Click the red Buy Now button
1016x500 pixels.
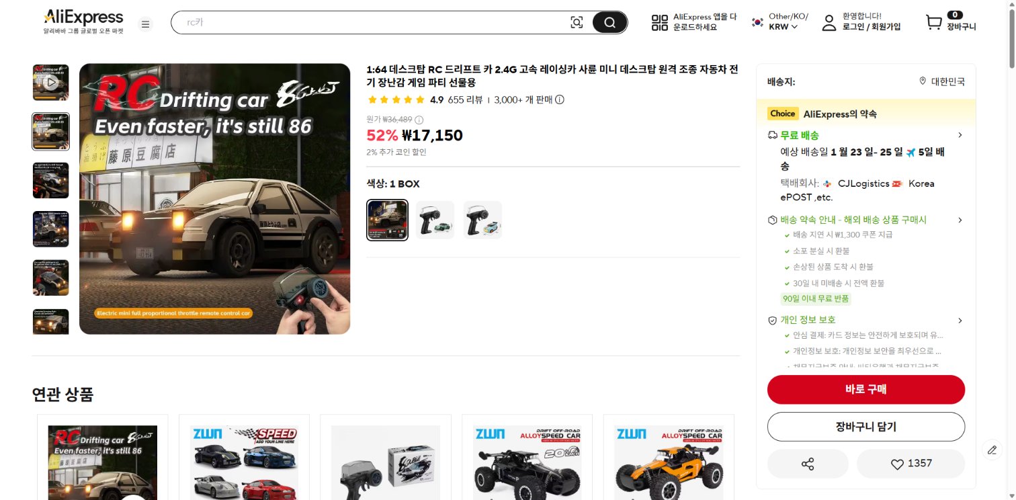[x=865, y=389]
